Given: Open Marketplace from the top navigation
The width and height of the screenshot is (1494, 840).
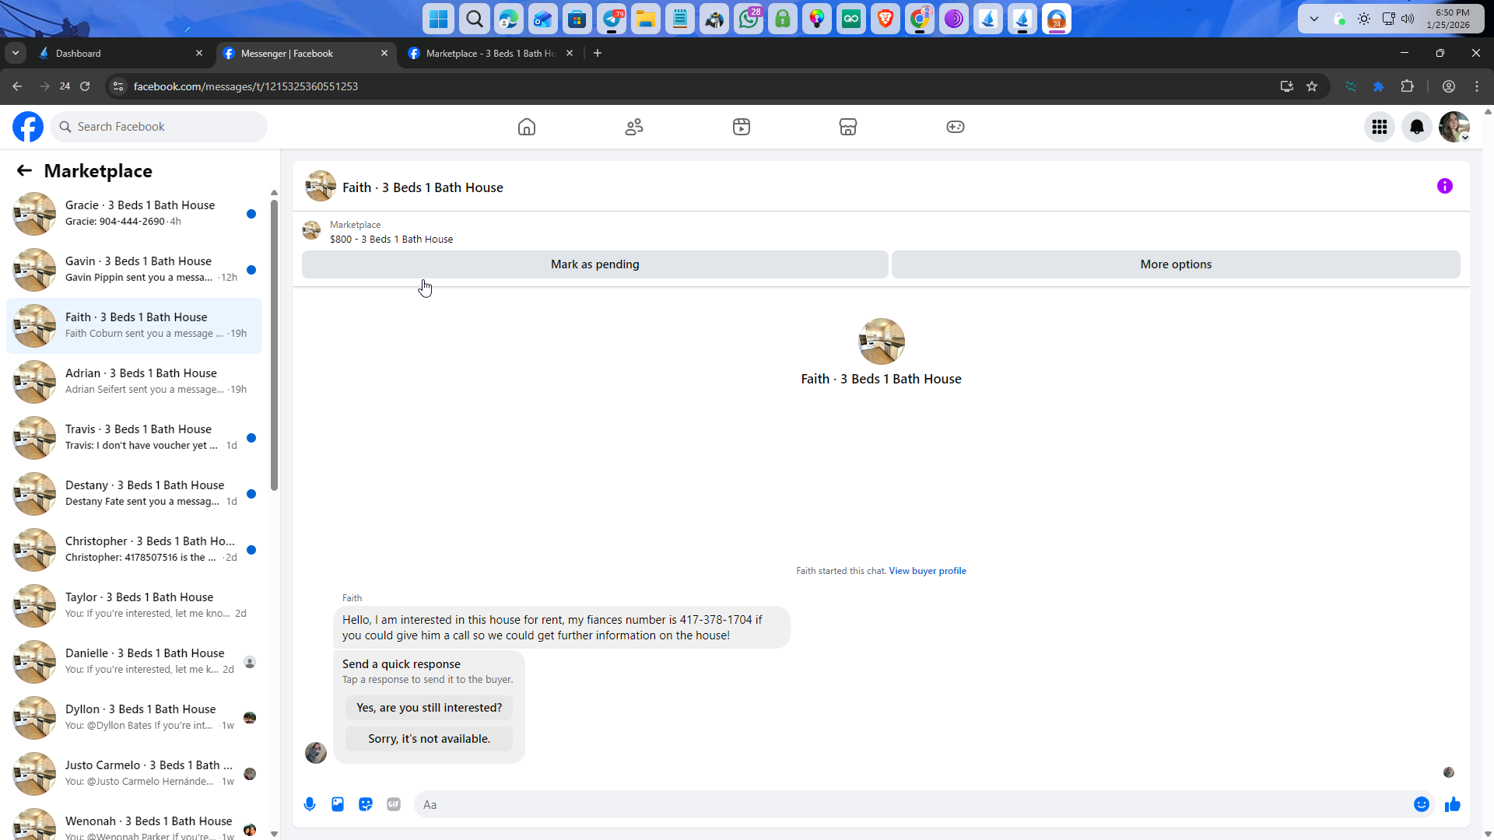Looking at the screenshot, I should click(x=848, y=127).
